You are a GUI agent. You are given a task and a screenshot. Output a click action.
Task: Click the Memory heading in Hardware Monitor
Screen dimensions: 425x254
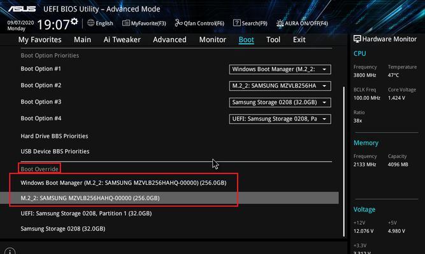pyautogui.click(x=366, y=143)
